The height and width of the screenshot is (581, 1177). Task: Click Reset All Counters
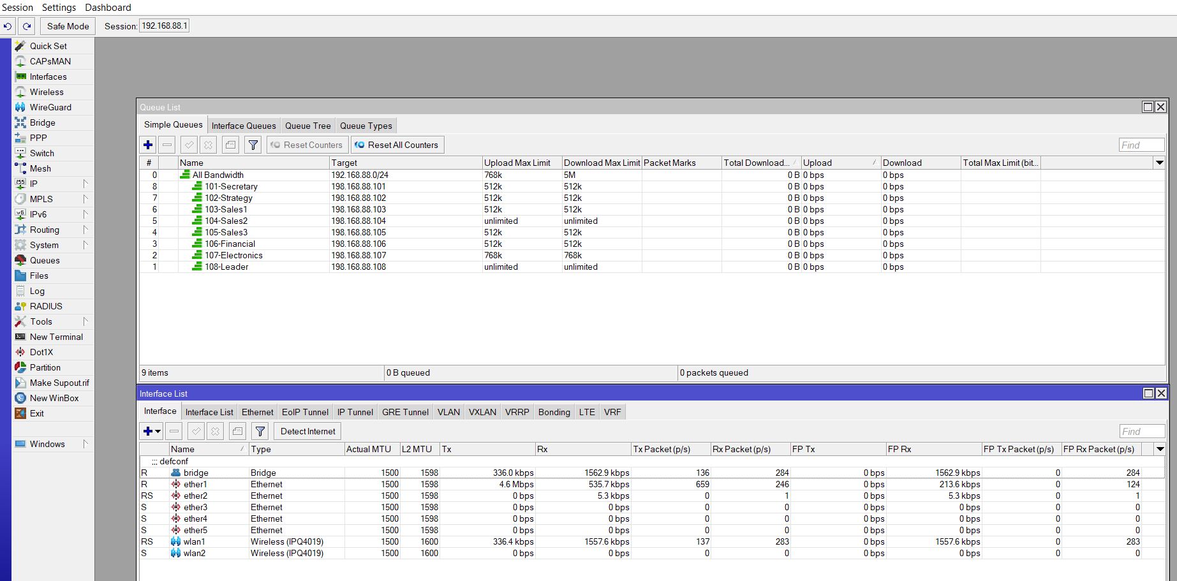[397, 145]
